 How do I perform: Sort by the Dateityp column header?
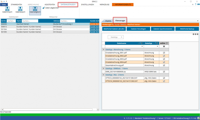click(148, 43)
